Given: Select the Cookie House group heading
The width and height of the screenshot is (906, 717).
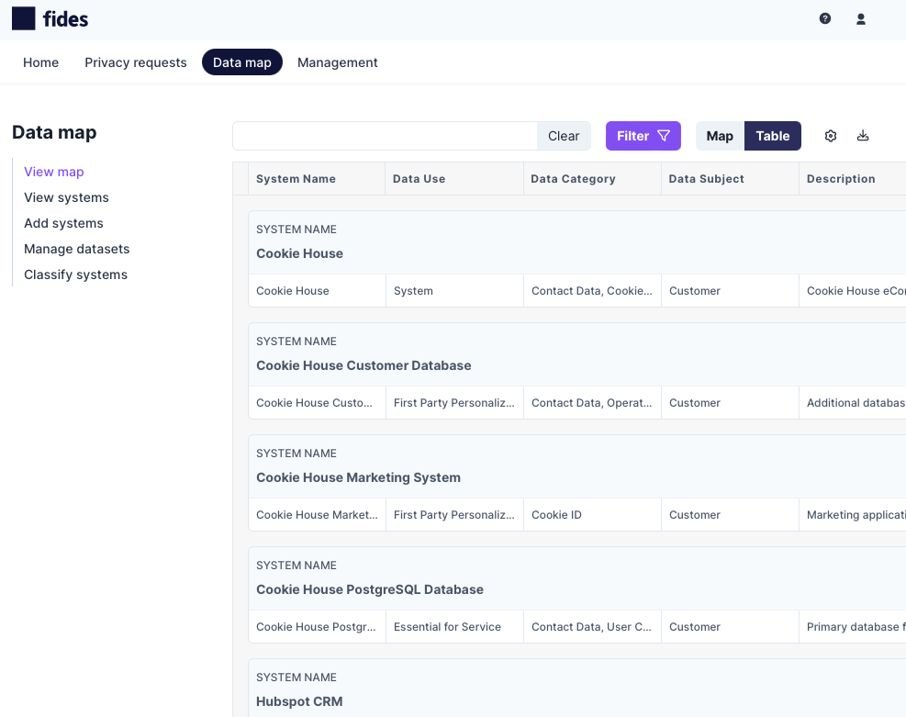Looking at the screenshot, I should point(299,253).
